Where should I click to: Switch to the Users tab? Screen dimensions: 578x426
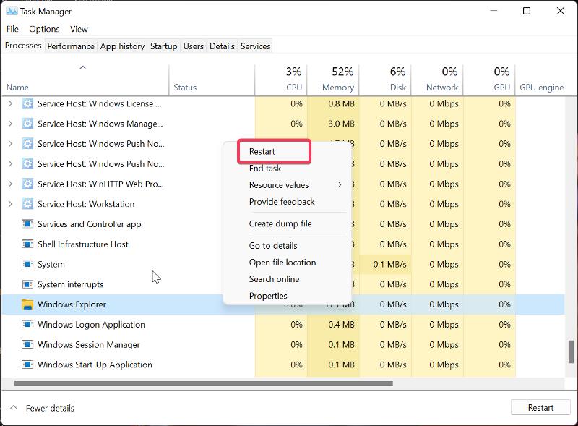coord(194,46)
